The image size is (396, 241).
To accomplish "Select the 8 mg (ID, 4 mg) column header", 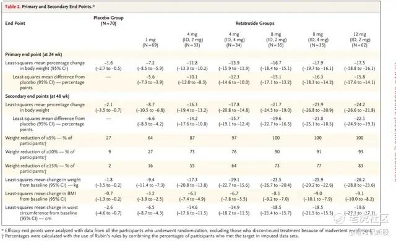I will tap(318, 40).
